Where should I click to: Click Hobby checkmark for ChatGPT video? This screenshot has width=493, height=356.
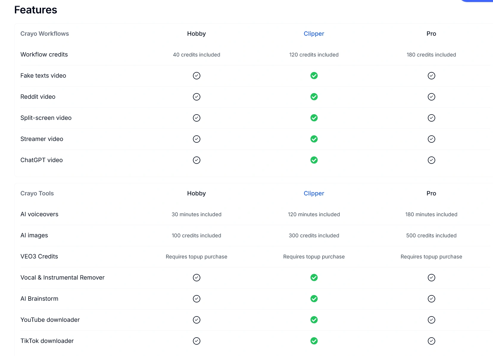196,160
